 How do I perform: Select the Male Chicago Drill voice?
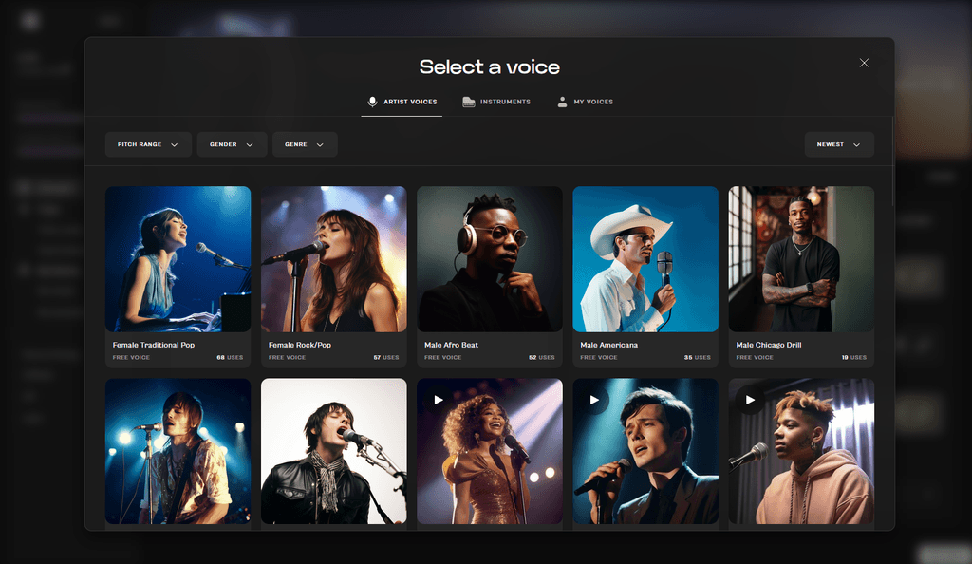pos(800,275)
